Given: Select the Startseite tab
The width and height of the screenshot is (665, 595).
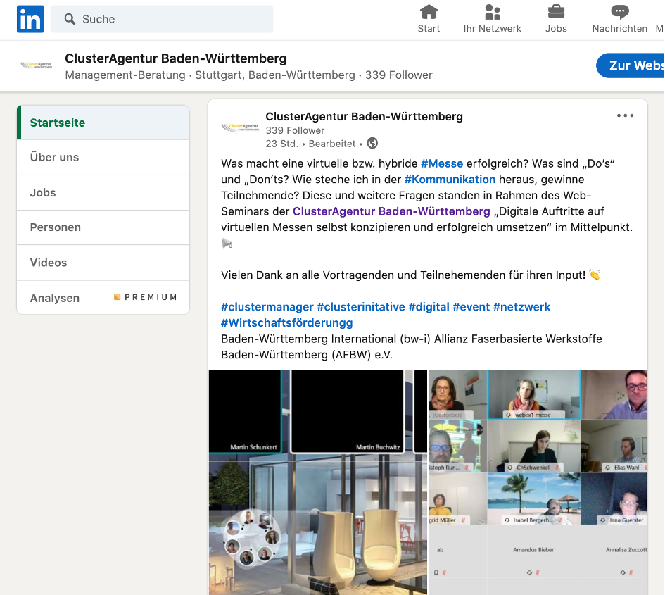Looking at the screenshot, I should [x=103, y=123].
